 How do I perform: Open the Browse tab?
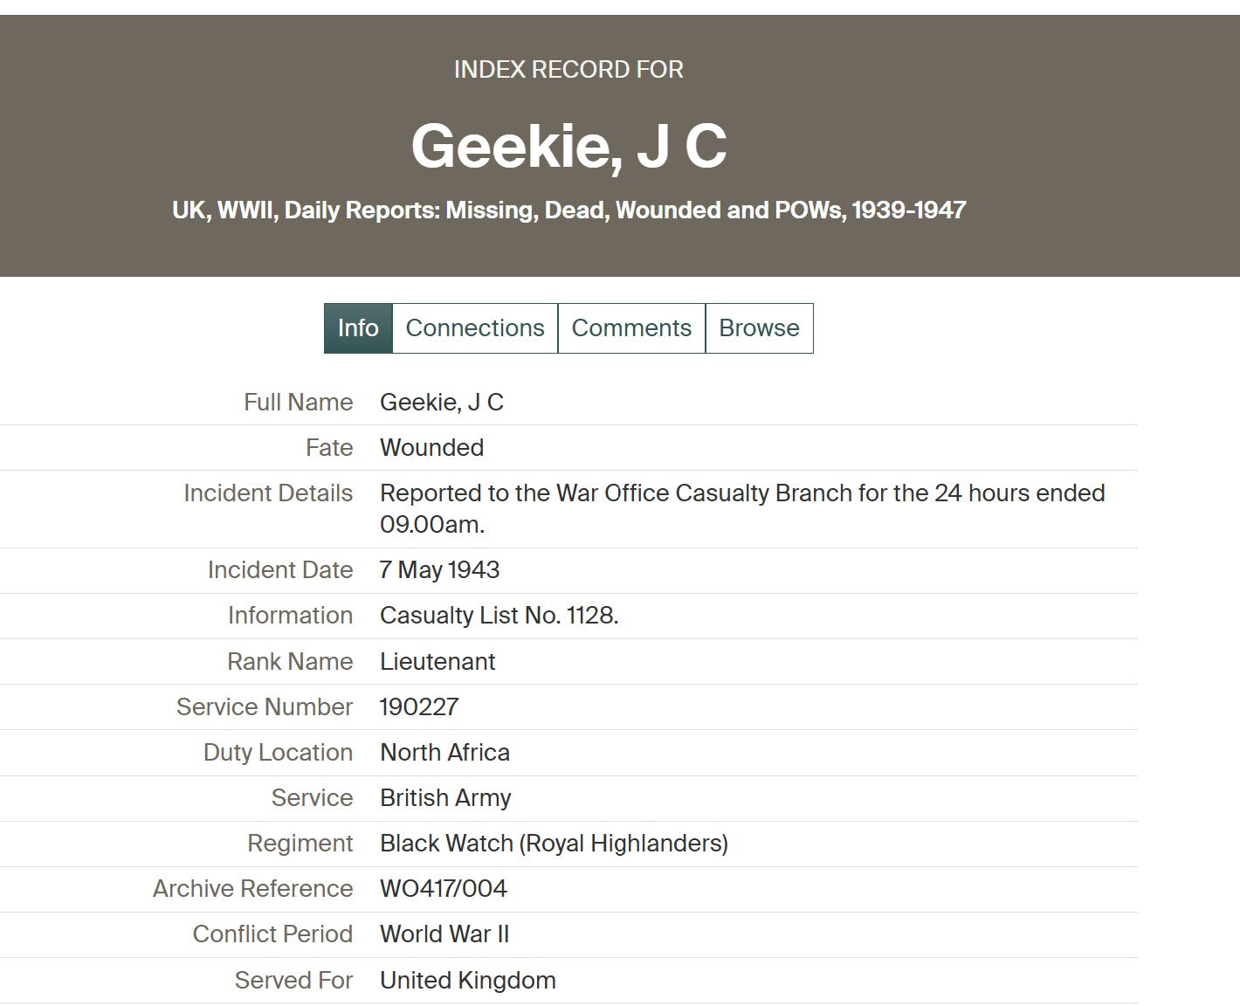point(759,328)
